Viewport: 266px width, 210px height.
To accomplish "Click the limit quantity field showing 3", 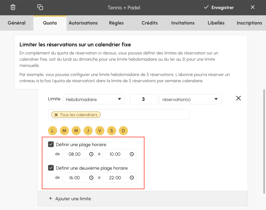I will [144, 99].
